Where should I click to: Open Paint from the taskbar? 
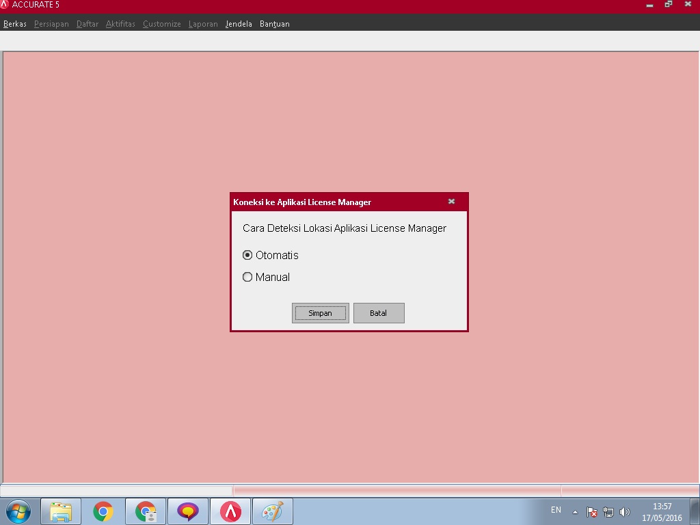click(273, 511)
